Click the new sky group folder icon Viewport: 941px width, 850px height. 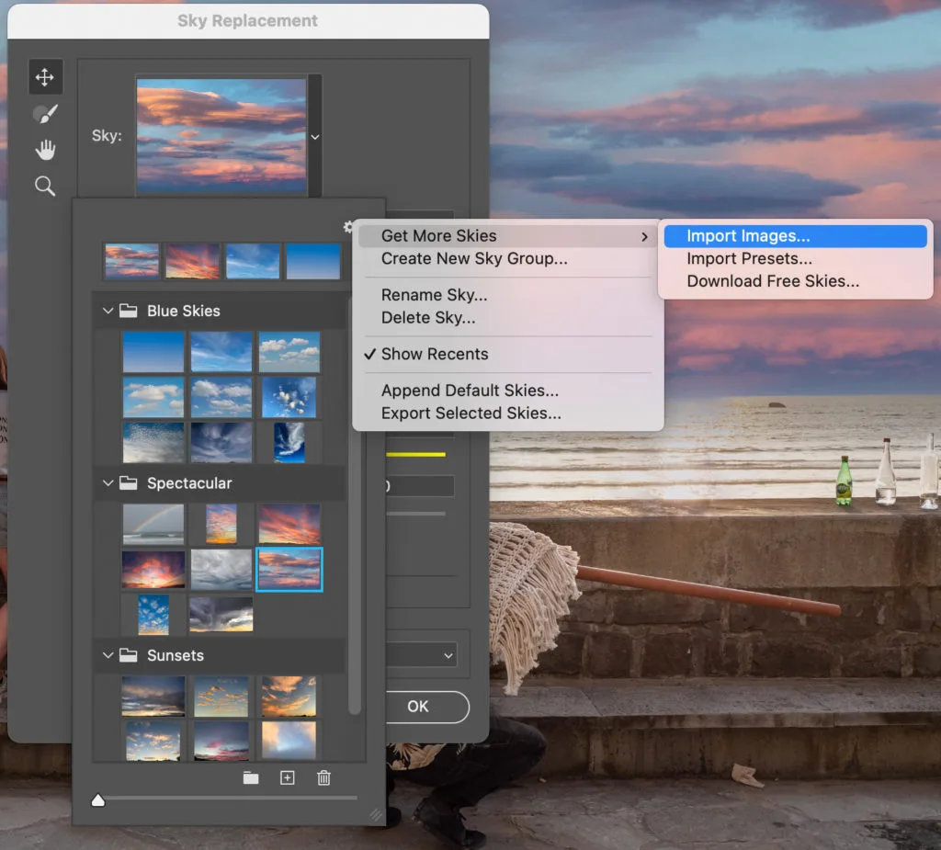pyautogui.click(x=251, y=778)
